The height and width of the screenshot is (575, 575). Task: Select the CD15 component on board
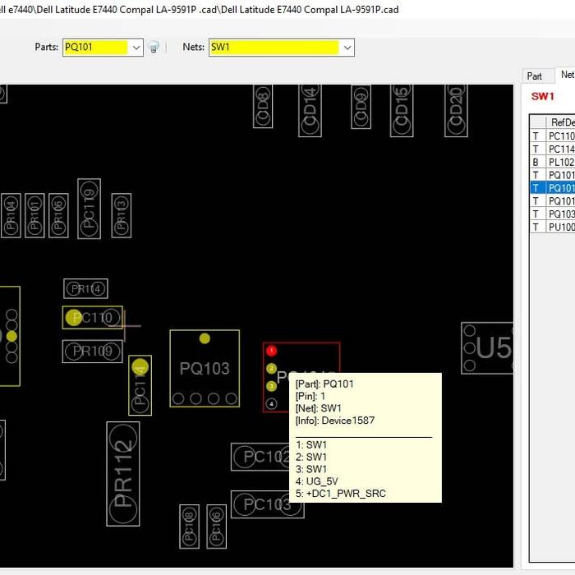[x=402, y=111]
